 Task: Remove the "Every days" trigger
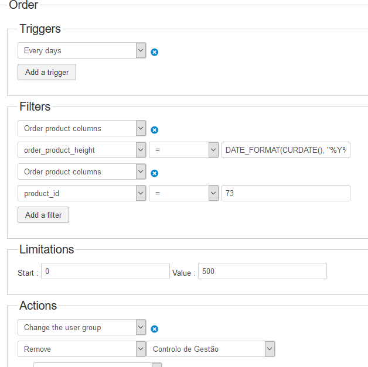click(x=155, y=52)
